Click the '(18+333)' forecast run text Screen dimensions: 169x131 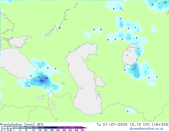click(160, 125)
